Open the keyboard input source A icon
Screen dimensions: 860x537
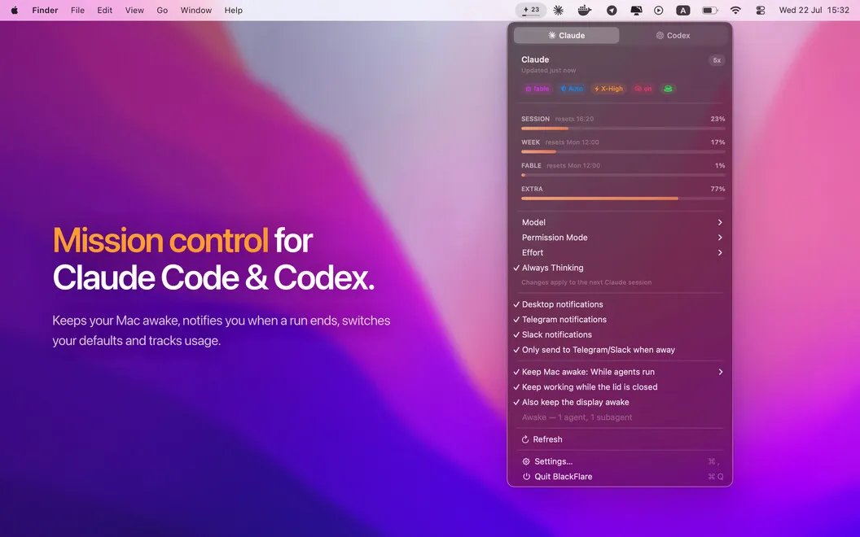[x=682, y=11]
